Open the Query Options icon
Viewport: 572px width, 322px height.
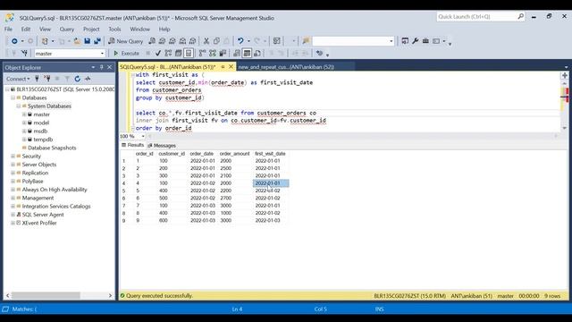pyautogui.click(x=179, y=54)
